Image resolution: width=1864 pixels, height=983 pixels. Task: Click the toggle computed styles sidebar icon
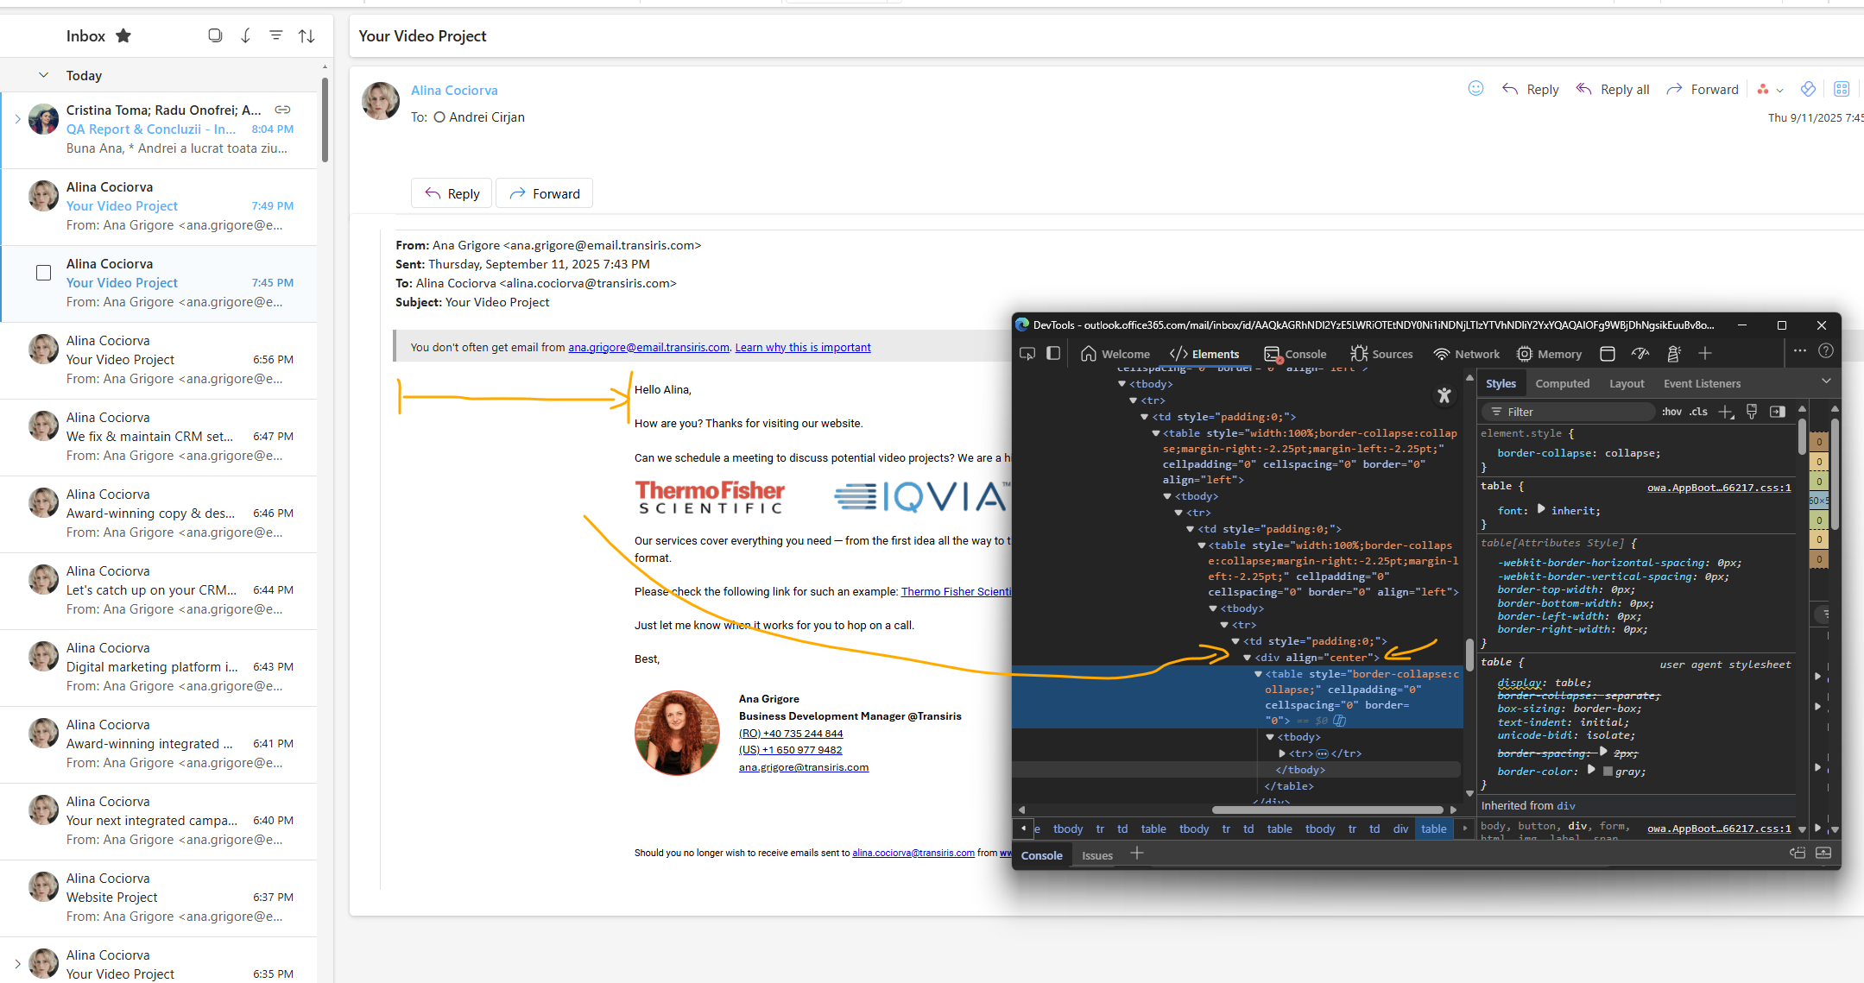[x=1777, y=412]
